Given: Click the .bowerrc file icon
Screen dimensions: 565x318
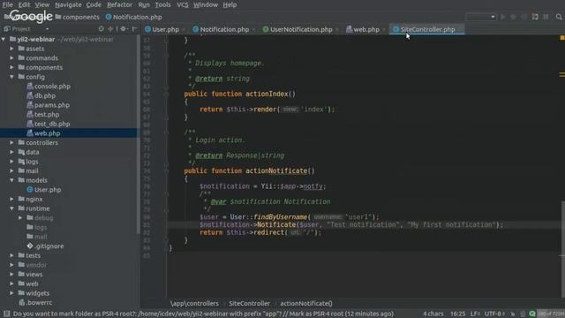Looking at the screenshot, I should 21,302.
